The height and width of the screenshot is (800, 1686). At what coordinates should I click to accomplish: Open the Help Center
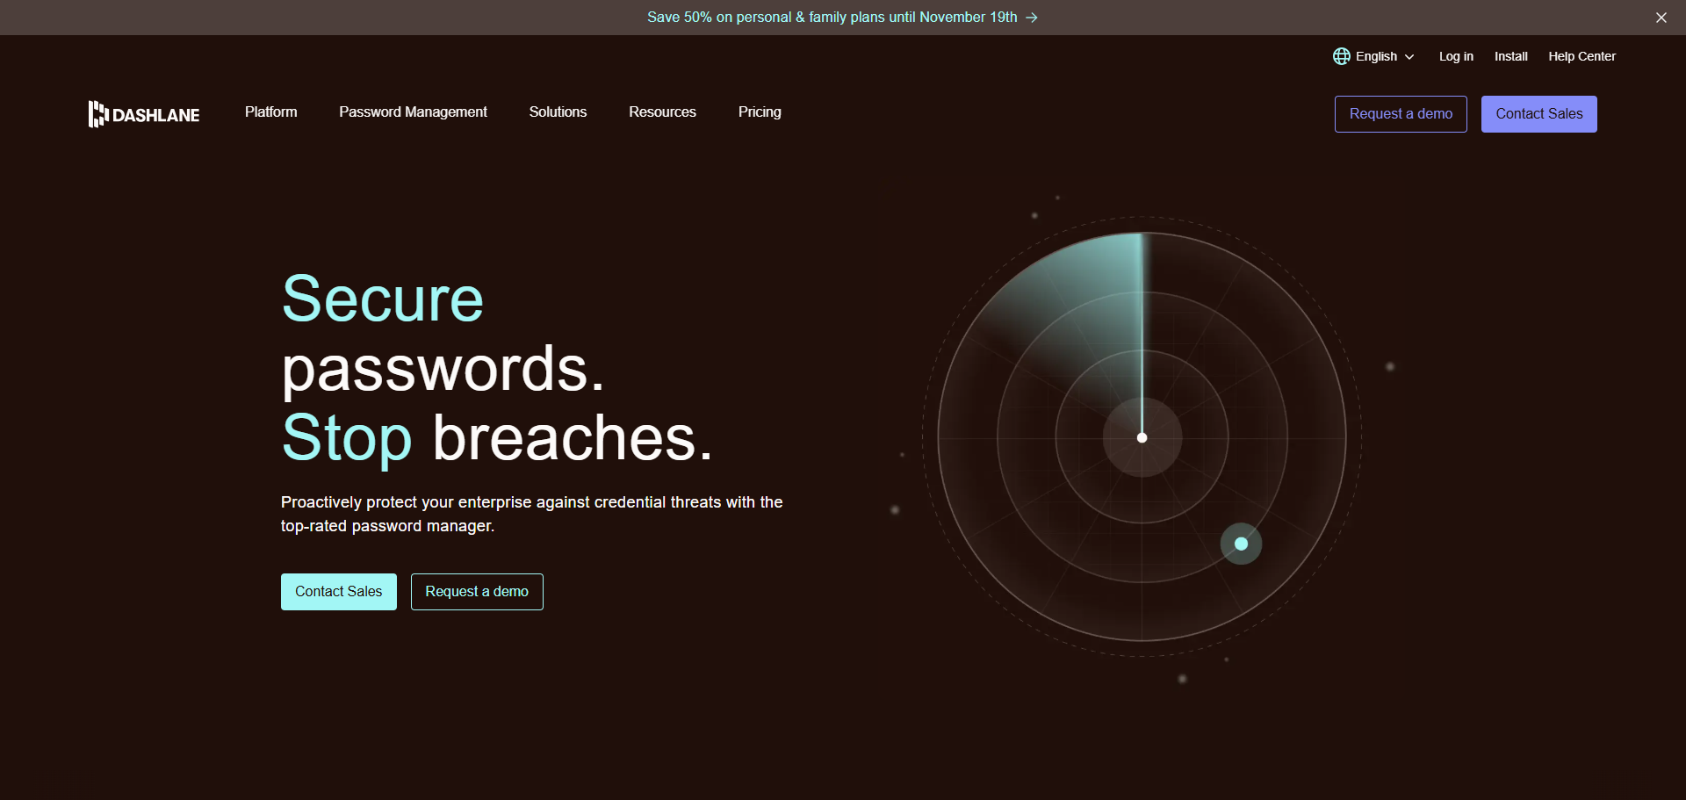[1582, 55]
